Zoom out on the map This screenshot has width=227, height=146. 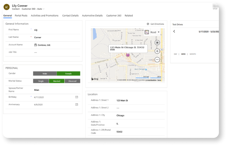tap(157, 60)
